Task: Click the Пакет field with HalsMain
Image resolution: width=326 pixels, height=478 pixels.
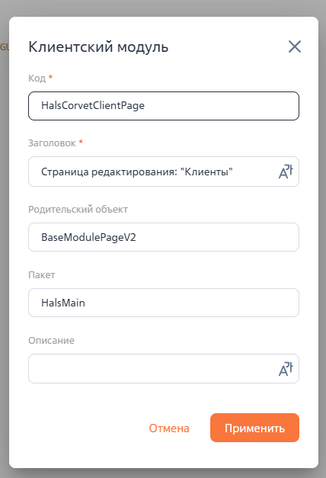Action: pyautogui.click(x=164, y=303)
